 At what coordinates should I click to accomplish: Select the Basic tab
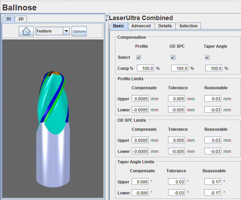pyautogui.click(x=119, y=26)
